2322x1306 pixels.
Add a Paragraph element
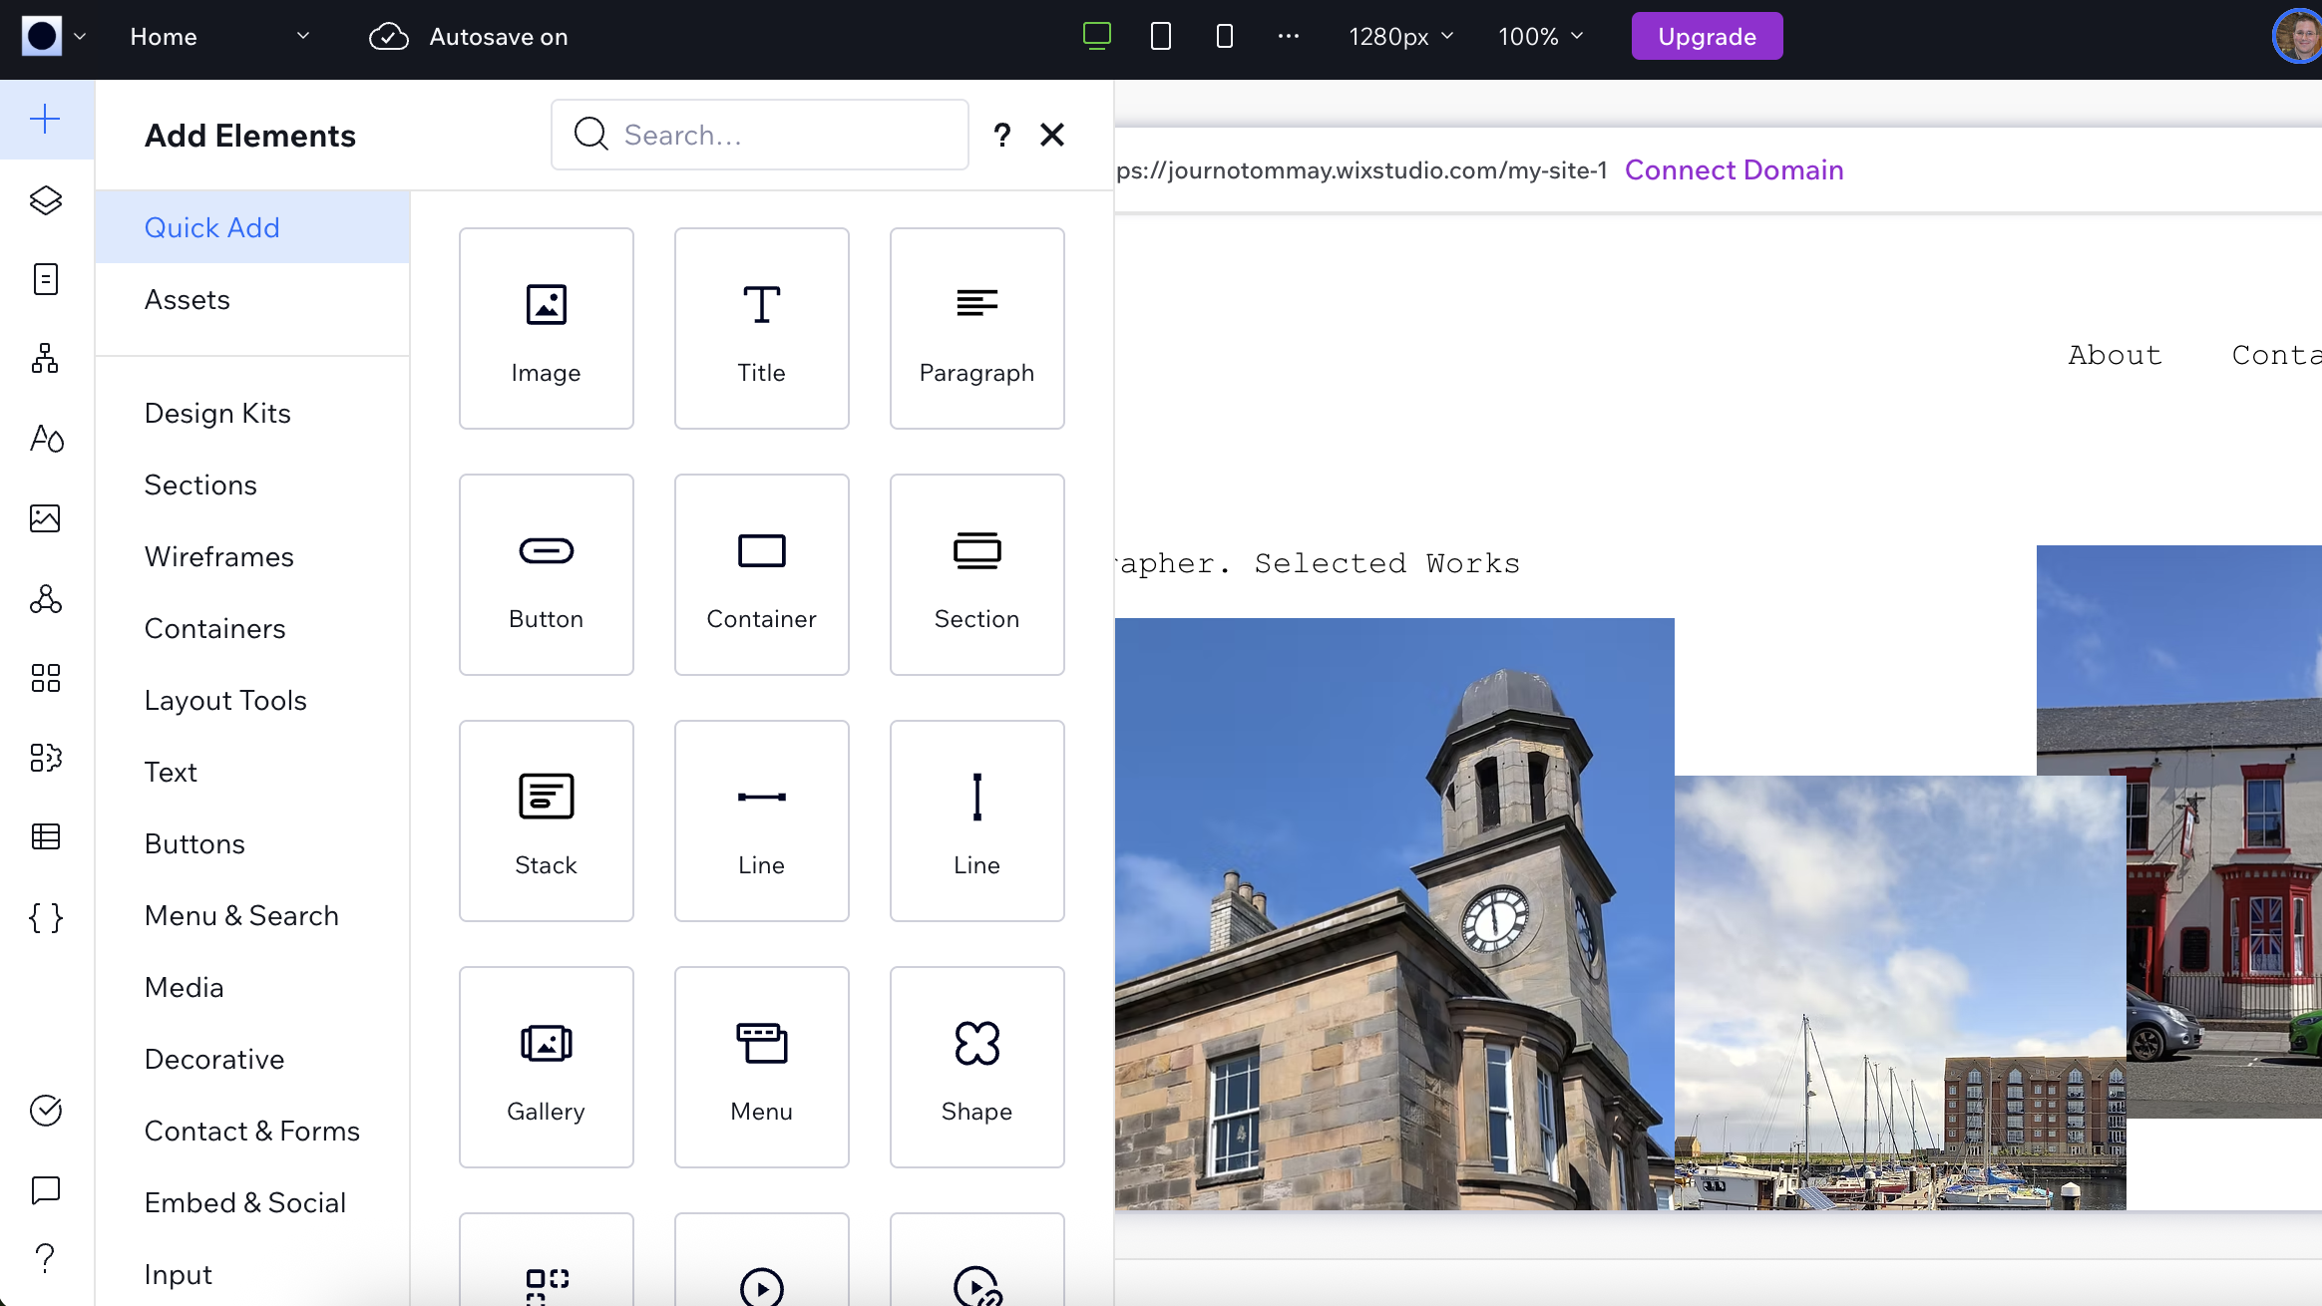[977, 329]
